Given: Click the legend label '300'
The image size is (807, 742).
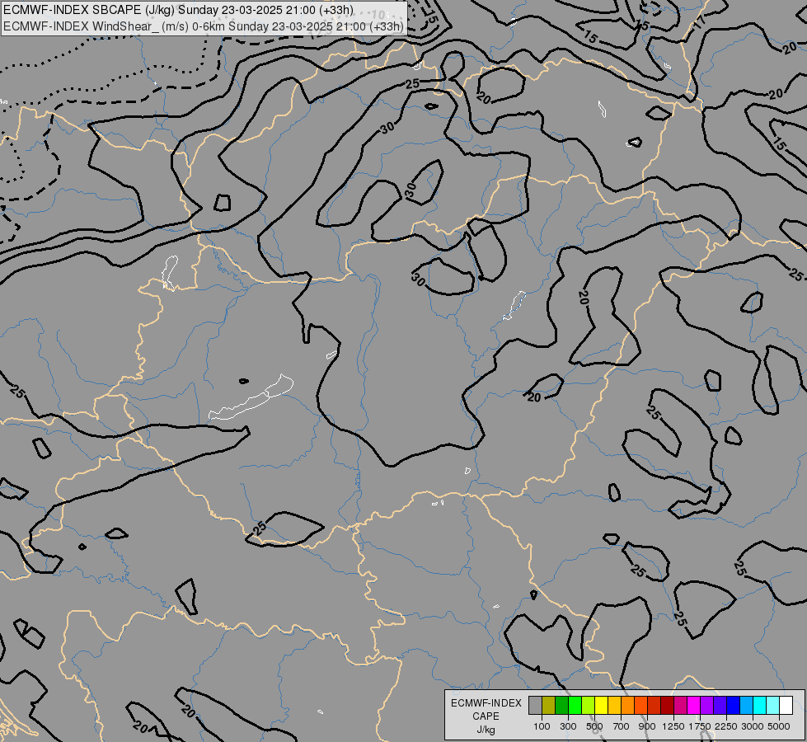Looking at the screenshot, I should point(568,726).
